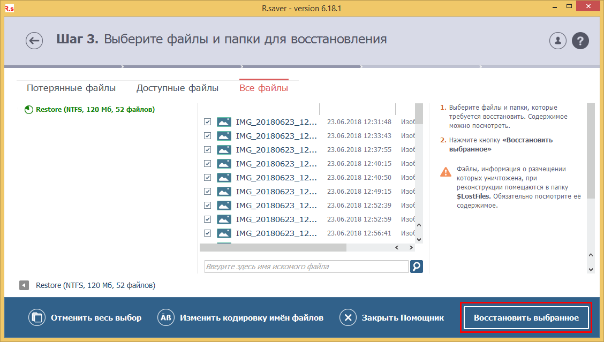Click the Восстановить выбранное button
Screen dimensions: 604x342
pos(526,318)
